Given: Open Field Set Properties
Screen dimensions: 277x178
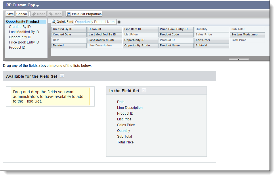Looking at the screenshot, I should coord(84,14).
